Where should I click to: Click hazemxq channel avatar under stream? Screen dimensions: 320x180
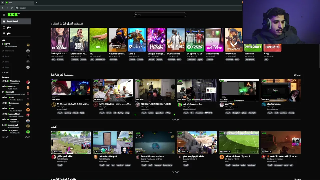coord(137,105)
